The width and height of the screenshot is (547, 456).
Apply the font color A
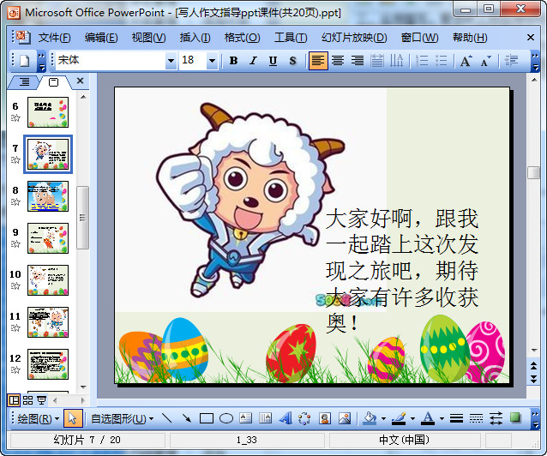[428, 418]
